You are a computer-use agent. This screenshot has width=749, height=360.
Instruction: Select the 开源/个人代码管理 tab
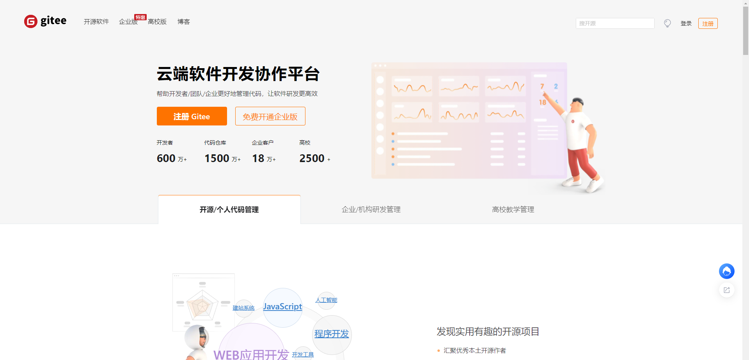pyautogui.click(x=229, y=210)
